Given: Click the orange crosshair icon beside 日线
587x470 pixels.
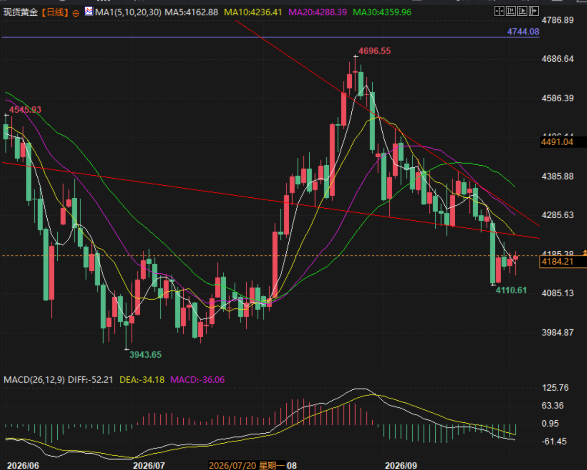Looking at the screenshot, I should 76,13.
